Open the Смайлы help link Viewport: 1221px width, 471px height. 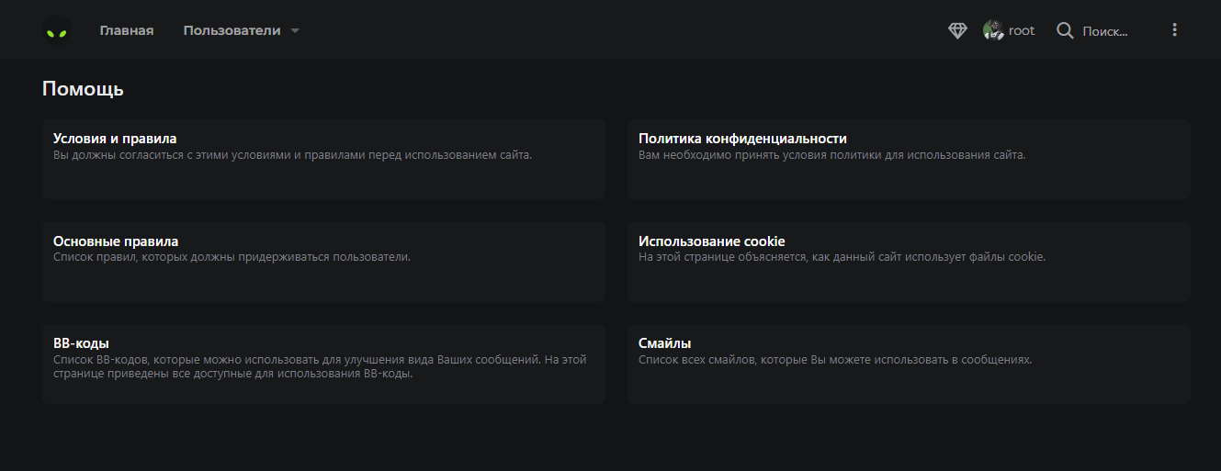[x=664, y=343]
